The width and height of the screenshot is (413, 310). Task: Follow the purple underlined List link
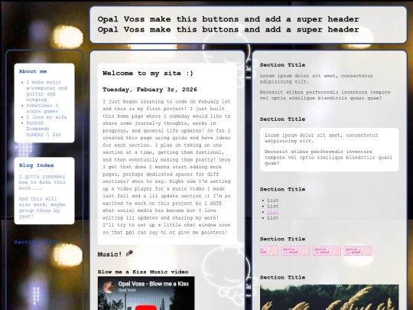272,212
